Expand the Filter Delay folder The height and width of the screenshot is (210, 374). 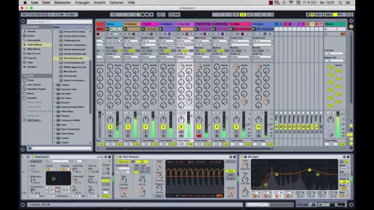(55, 111)
